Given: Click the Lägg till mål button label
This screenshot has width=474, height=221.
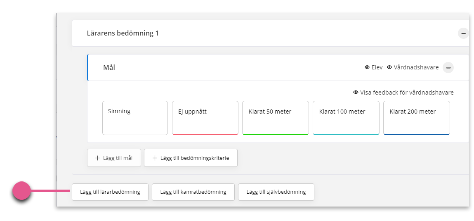Looking at the screenshot, I should [118, 158].
